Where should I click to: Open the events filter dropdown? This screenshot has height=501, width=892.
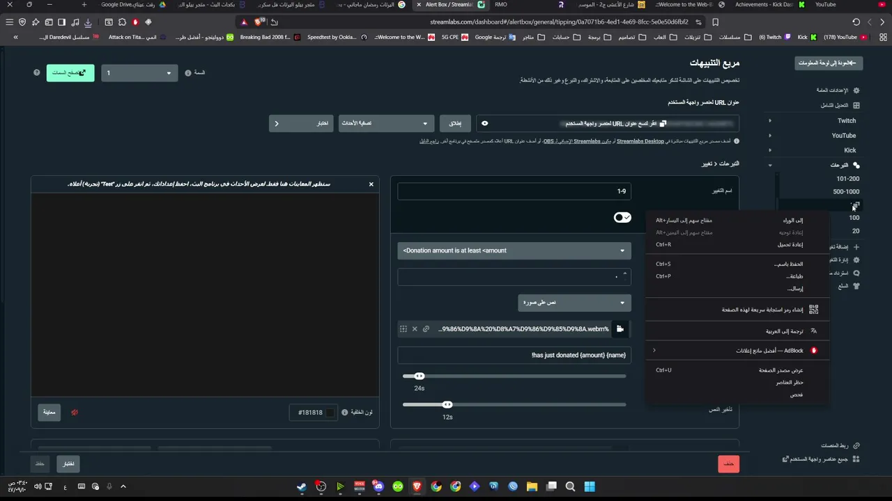386,123
